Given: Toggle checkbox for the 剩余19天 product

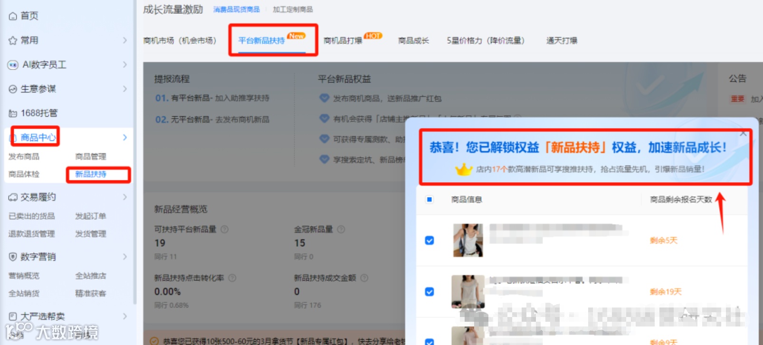Looking at the screenshot, I should click(429, 291).
